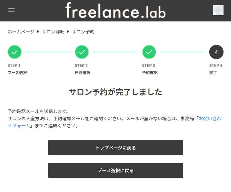This screenshot has height=192, width=231.
Task: Click the サロン予約が完了しました heading
Action: (115, 92)
